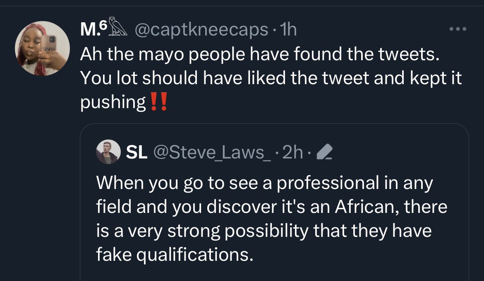Viewport: 484px width, 281px height.
Task: Click the line 'is a very strong possibility'
Action: point(264,231)
